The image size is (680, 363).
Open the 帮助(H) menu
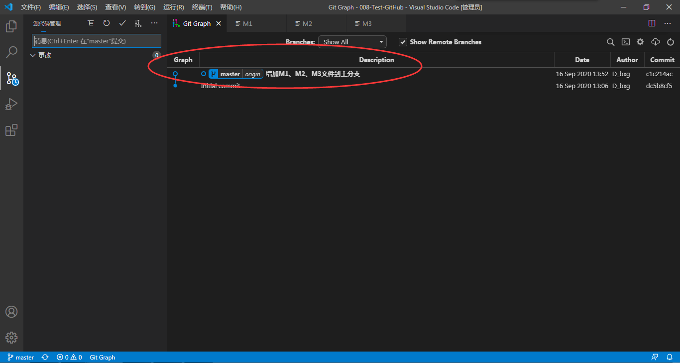tap(231, 7)
